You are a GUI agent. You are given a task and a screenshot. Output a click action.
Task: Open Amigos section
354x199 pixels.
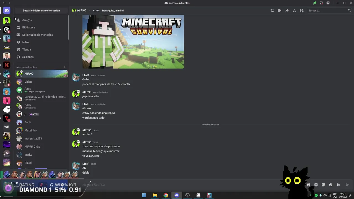tap(41, 20)
